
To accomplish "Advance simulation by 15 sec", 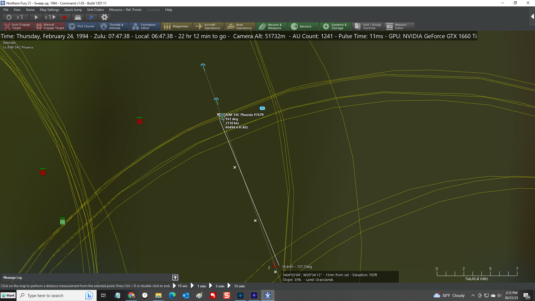I will point(180,286).
